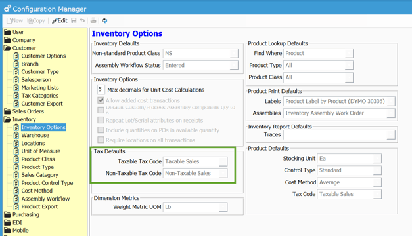This screenshot has width=412, height=236.
Task: Open the Taxable Tax Code dropdown
Action: tap(223, 161)
